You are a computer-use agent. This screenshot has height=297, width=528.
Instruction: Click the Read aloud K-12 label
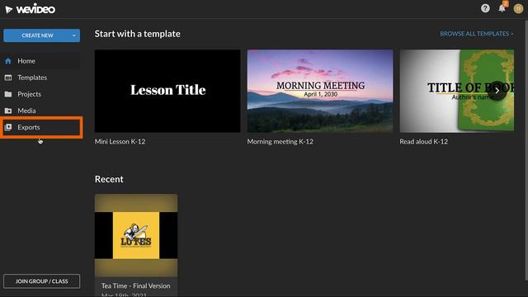pyautogui.click(x=423, y=141)
